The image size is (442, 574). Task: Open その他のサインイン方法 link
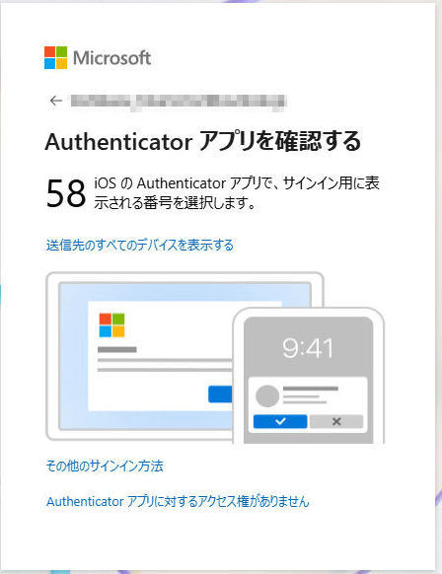105,466
